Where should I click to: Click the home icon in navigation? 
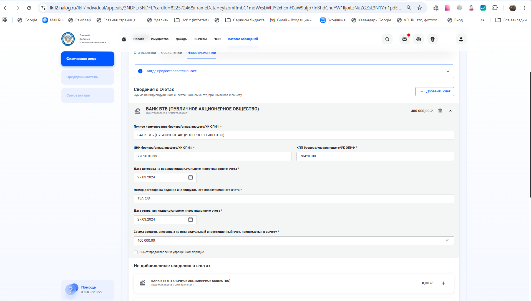point(124,39)
